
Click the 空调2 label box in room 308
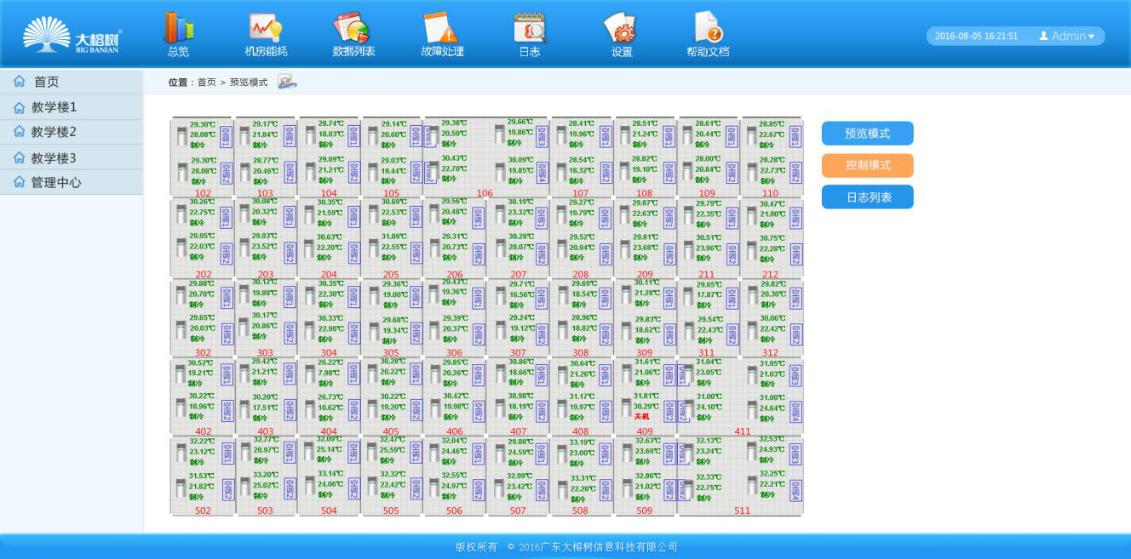605,334
